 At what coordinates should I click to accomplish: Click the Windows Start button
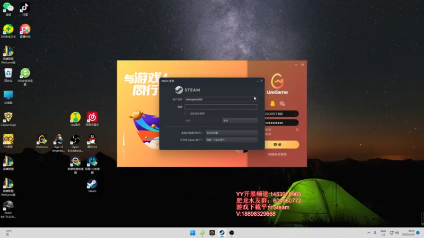[x=192, y=233]
